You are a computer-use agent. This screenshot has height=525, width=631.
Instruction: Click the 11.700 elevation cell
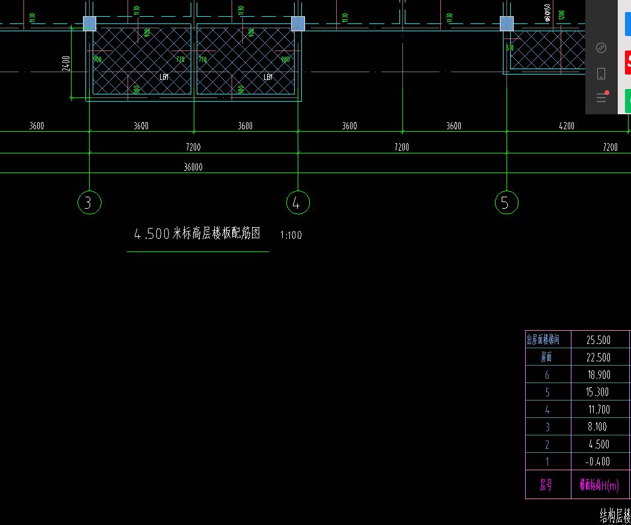pos(600,409)
